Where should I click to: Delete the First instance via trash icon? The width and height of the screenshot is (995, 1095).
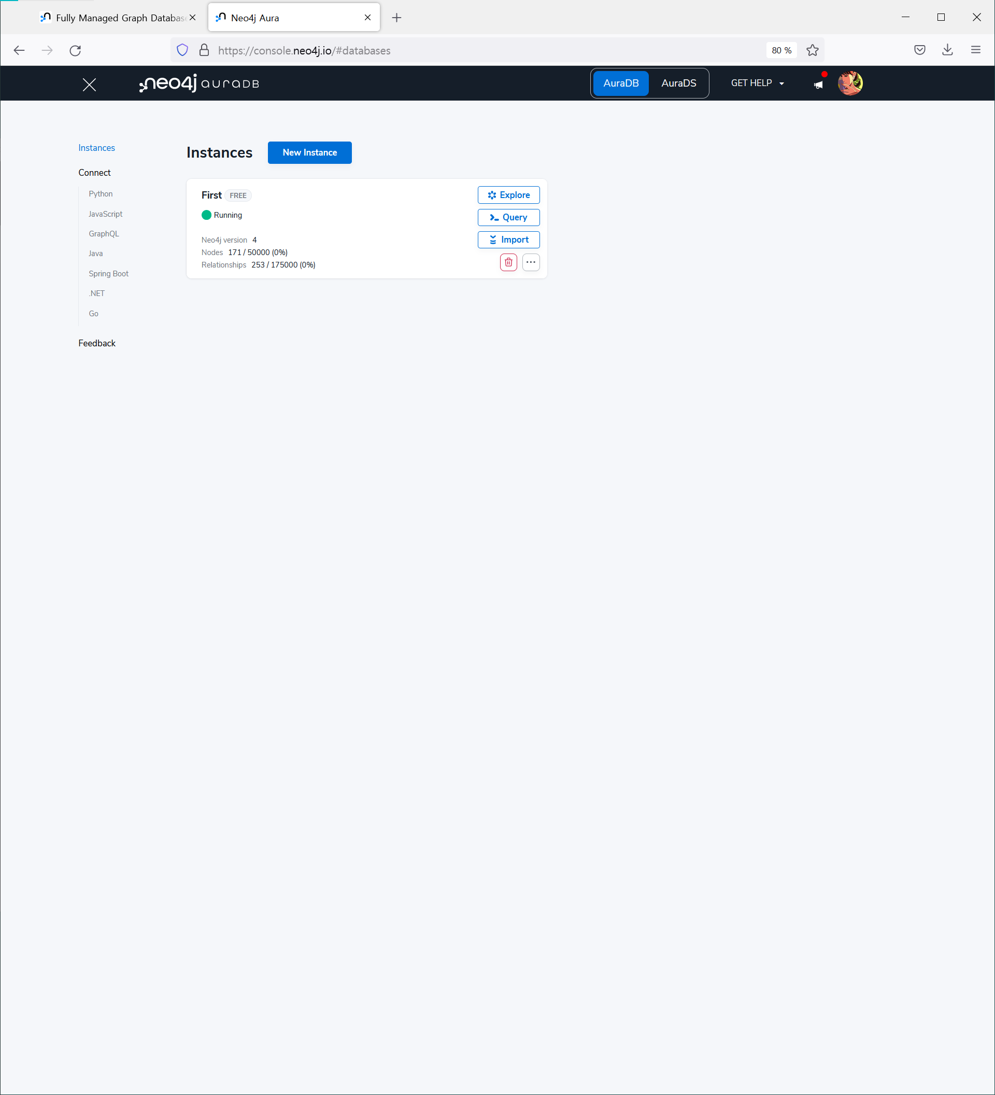(508, 262)
